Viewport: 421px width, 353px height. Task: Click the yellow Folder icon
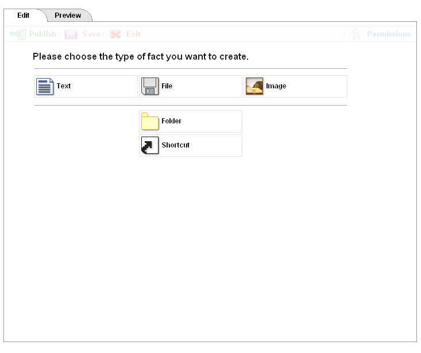coord(150,122)
